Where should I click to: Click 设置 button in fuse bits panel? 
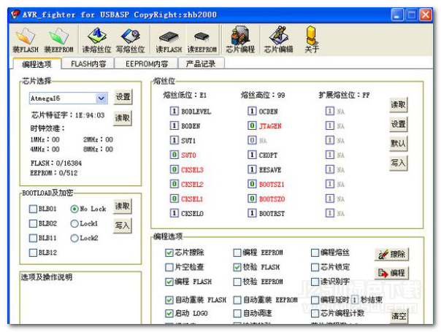[x=398, y=124]
